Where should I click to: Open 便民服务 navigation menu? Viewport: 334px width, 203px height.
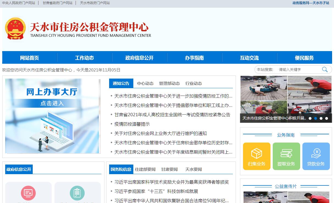[304, 58]
